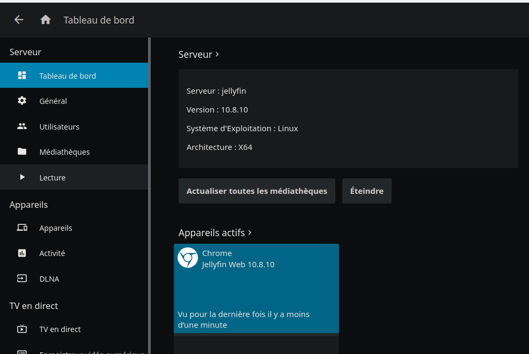Click the Activité chart icon

click(x=22, y=253)
